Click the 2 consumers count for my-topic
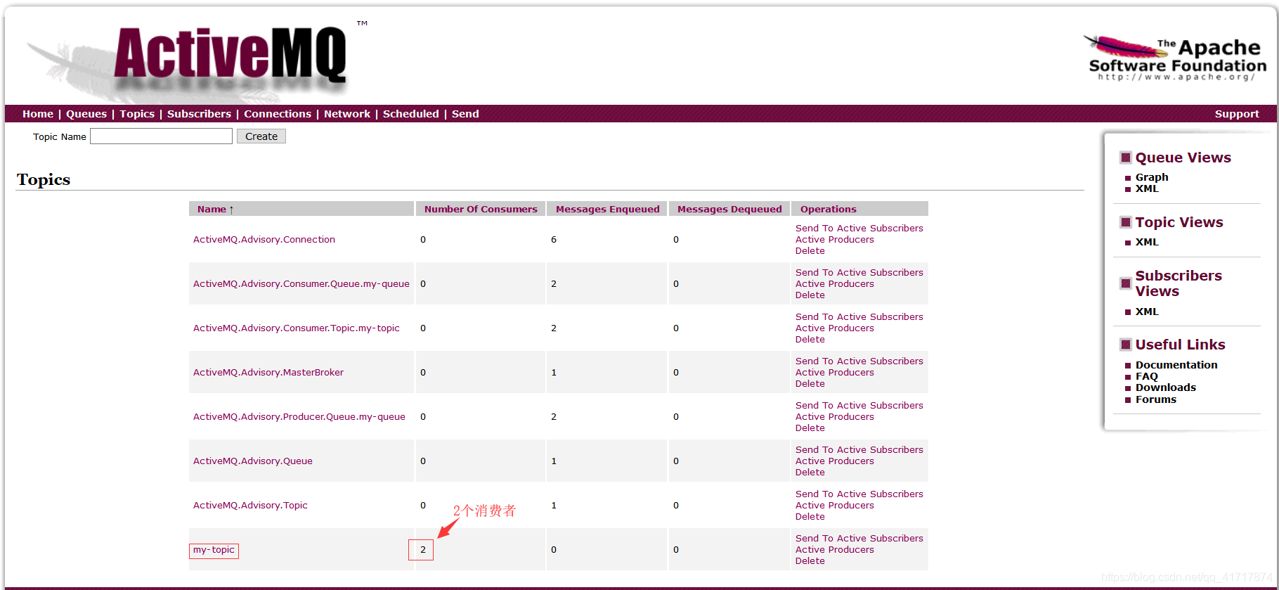Image resolution: width=1279 pixels, height=590 pixels. click(423, 550)
